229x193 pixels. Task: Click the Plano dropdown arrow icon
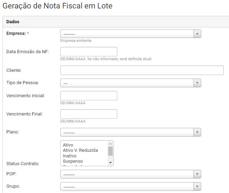point(197,132)
